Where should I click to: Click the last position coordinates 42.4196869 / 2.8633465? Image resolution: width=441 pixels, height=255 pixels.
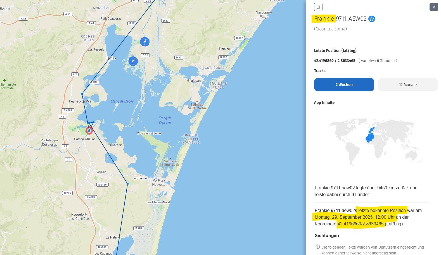335,61
